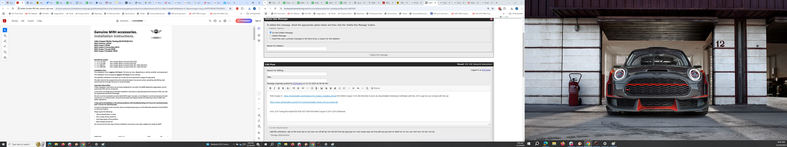
Task: Expand the text color dropdown in editor
Action: pos(290,88)
